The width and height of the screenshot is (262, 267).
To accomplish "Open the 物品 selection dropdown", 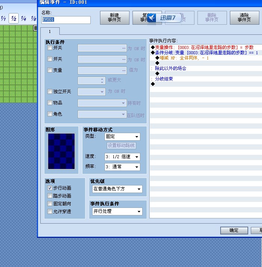I will coord(102,103).
